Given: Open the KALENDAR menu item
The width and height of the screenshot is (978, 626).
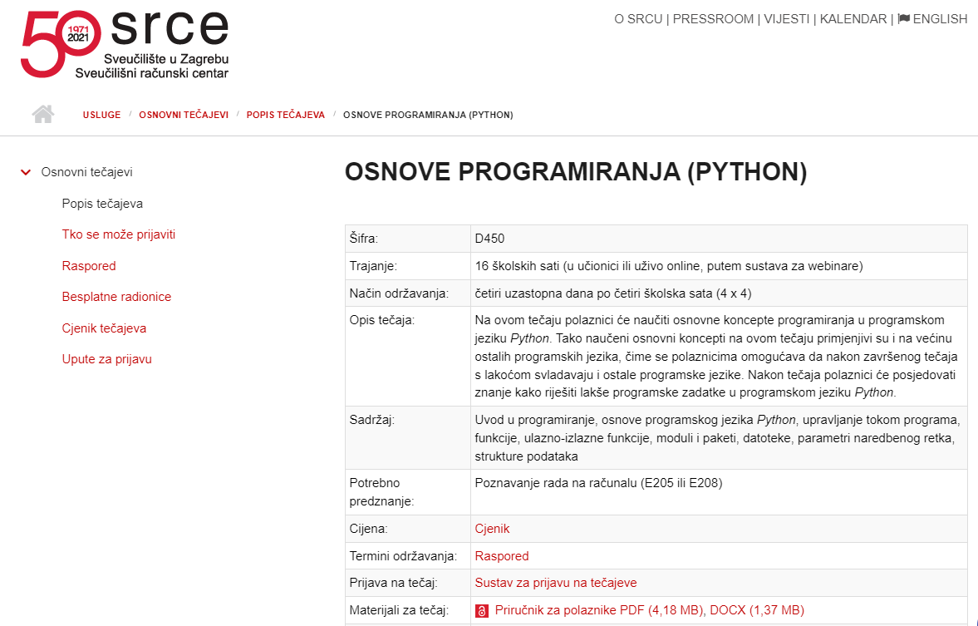Looking at the screenshot, I should point(853,19).
